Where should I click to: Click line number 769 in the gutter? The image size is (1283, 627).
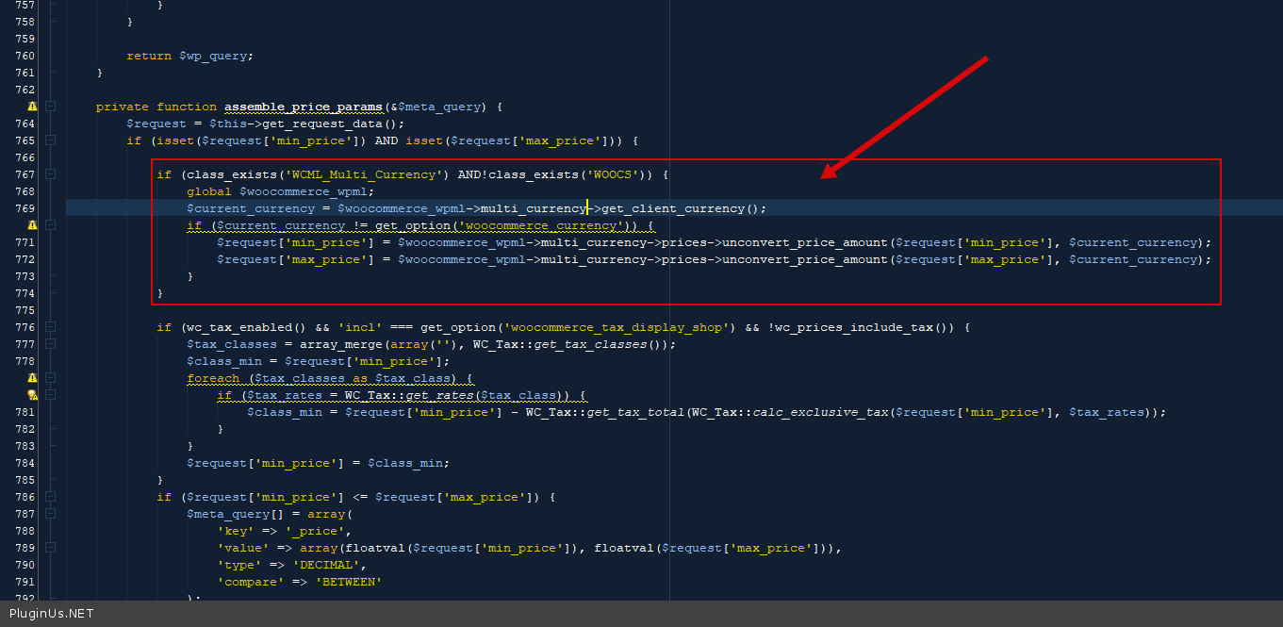(x=25, y=208)
